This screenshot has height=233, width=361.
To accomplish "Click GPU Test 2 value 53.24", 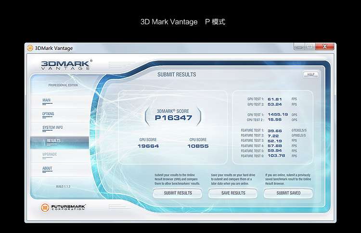I will pyautogui.click(x=275, y=104).
